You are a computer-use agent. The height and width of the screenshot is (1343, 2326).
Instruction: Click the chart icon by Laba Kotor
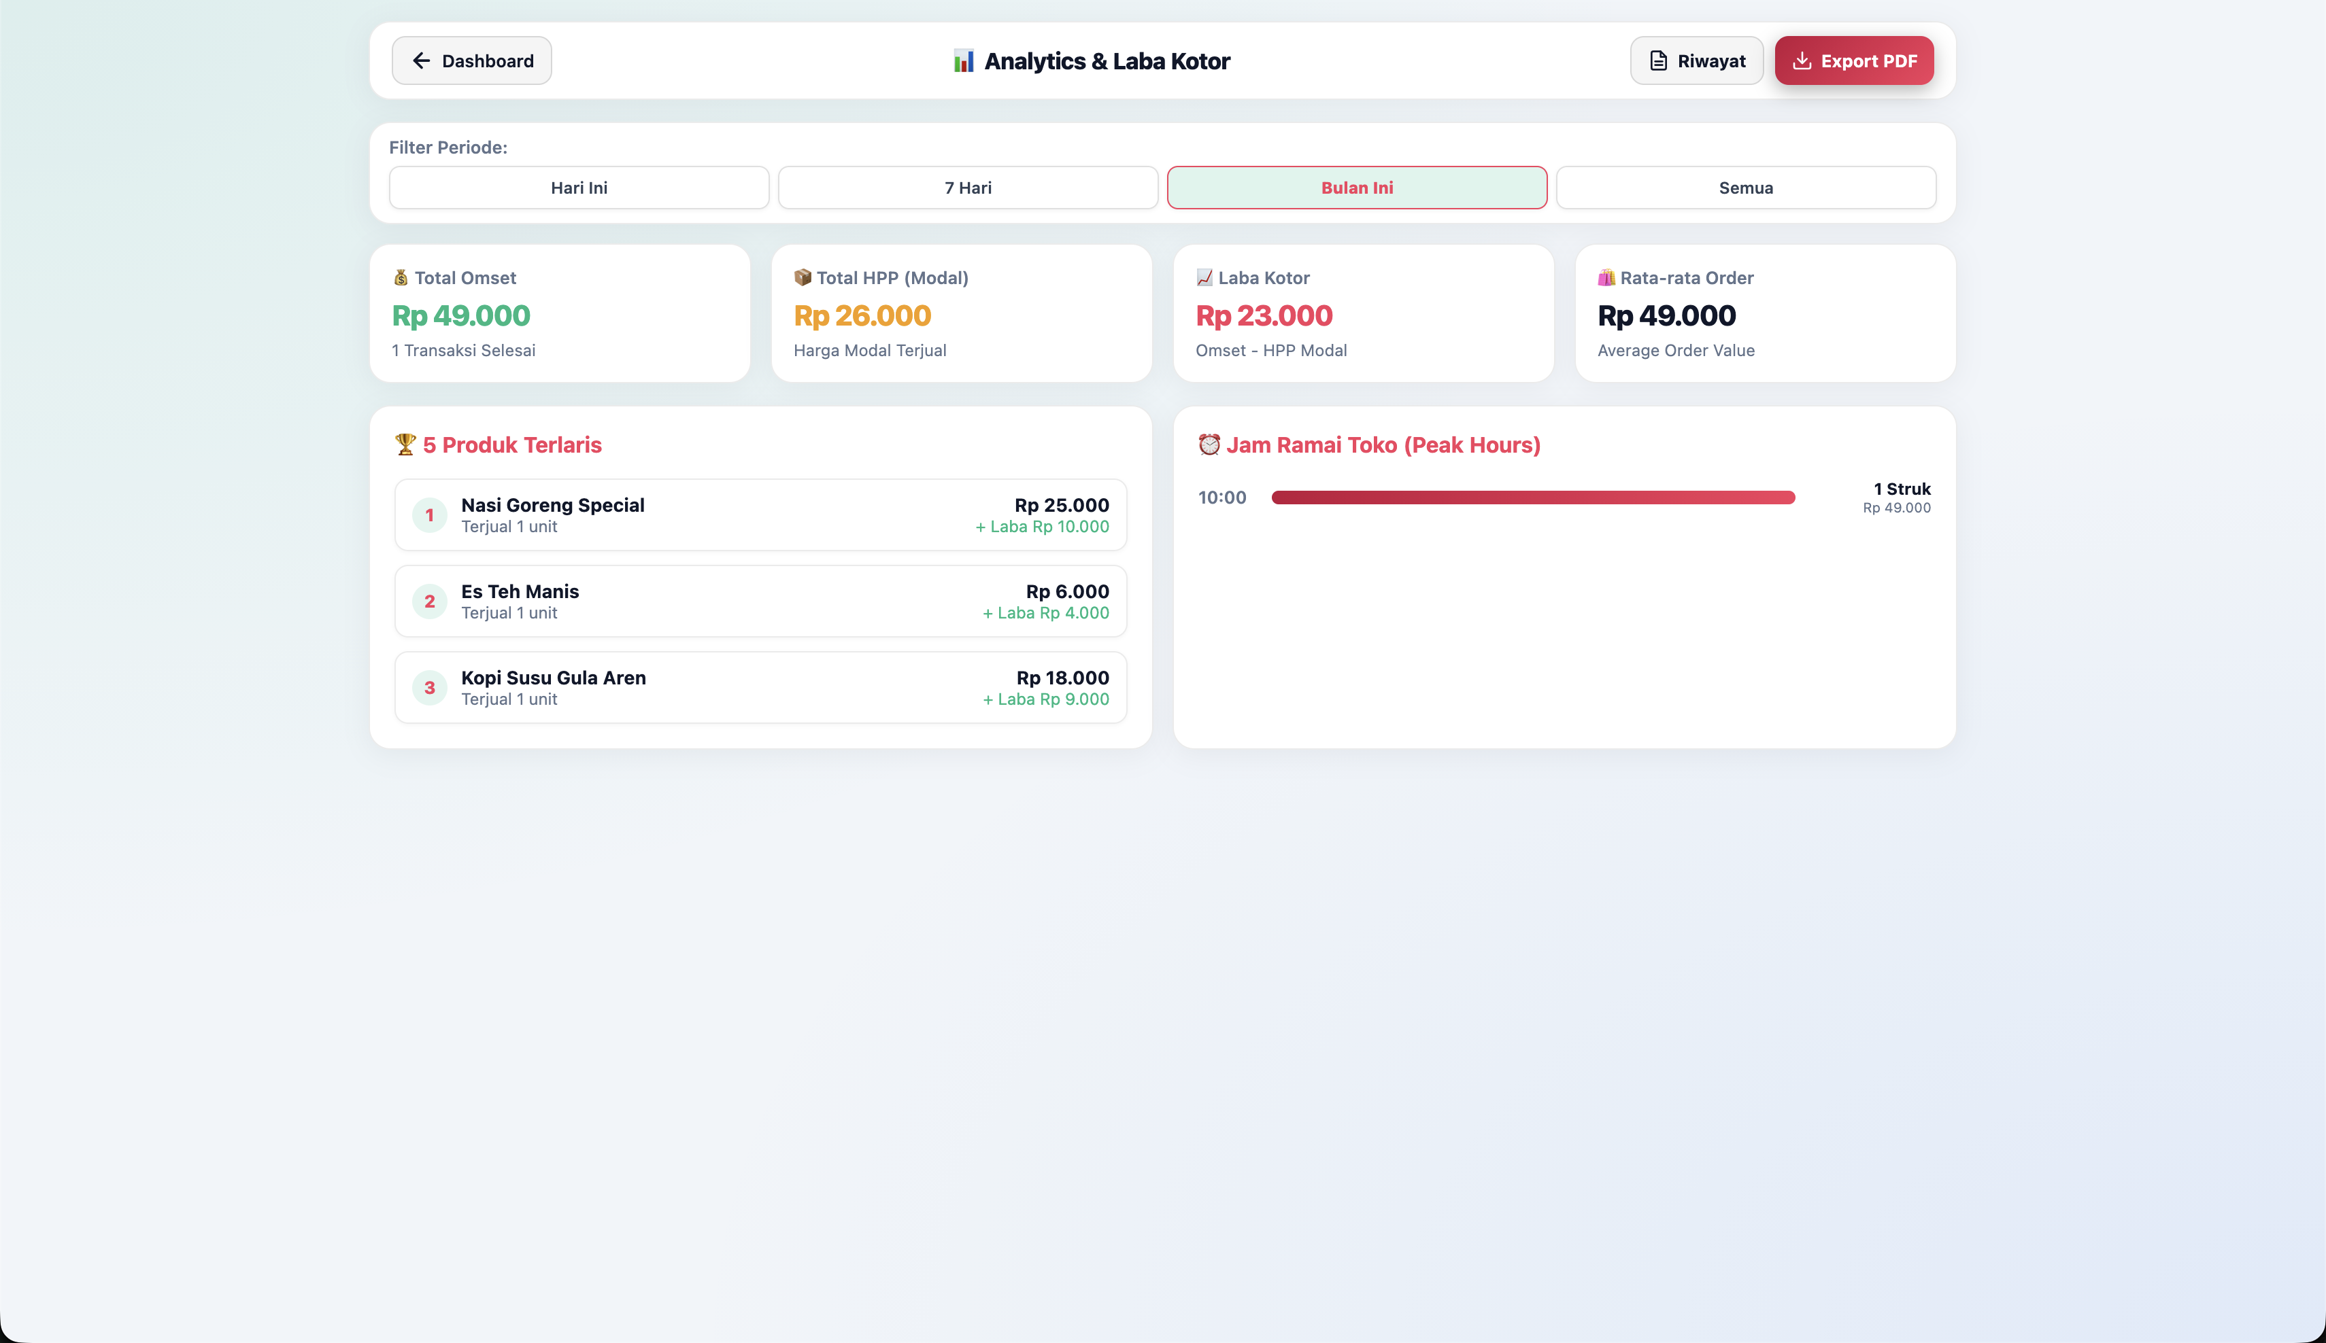point(1204,277)
